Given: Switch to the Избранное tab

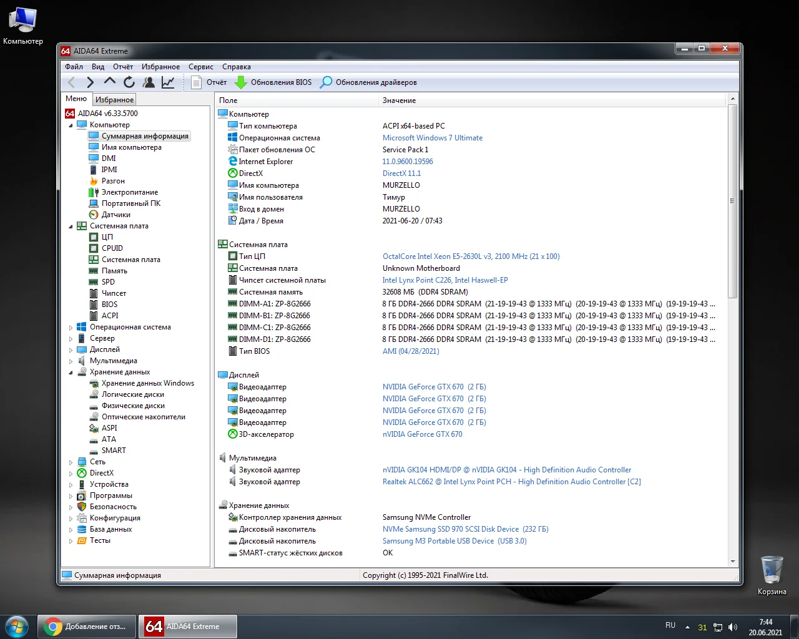Looking at the screenshot, I should pyautogui.click(x=114, y=100).
